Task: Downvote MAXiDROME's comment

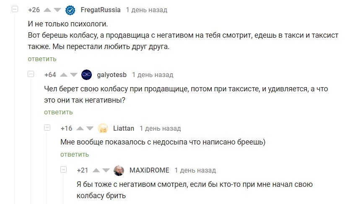Action: pyautogui.click(x=106, y=170)
